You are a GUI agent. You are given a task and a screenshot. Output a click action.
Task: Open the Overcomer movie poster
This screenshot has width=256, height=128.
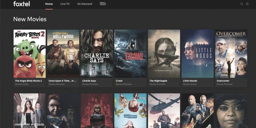click(x=231, y=53)
